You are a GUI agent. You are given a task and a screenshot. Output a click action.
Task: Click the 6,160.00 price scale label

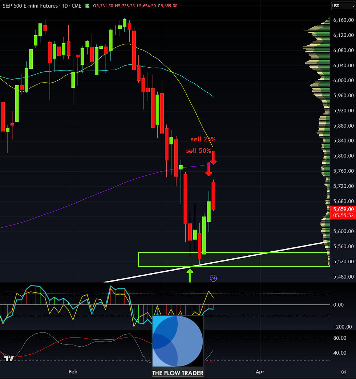pyautogui.click(x=343, y=20)
